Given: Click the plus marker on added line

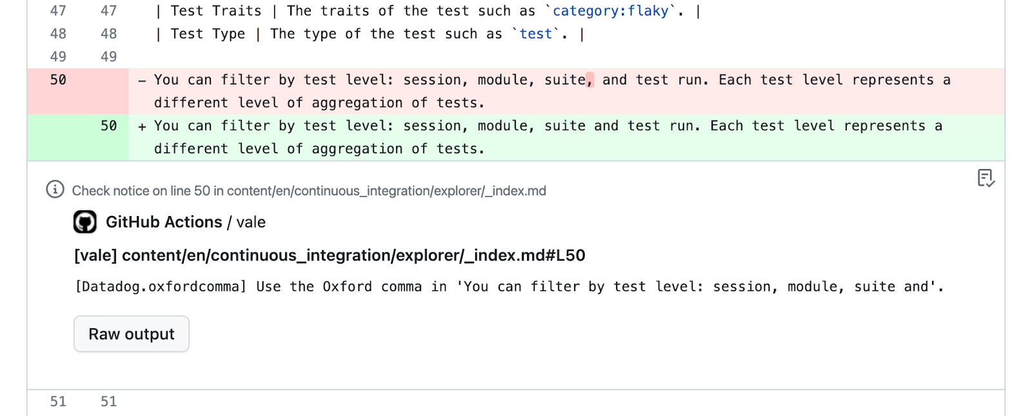Looking at the screenshot, I should [142, 126].
